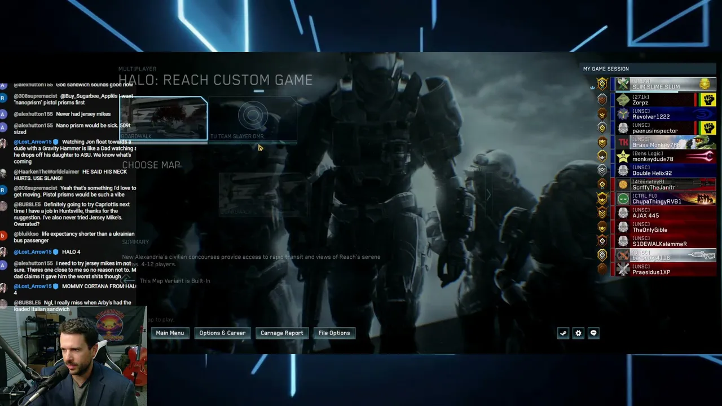The height and width of the screenshot is (406, 722).
Task: Select player name 'Revolver1222' in session list
Action: [651, 117]
